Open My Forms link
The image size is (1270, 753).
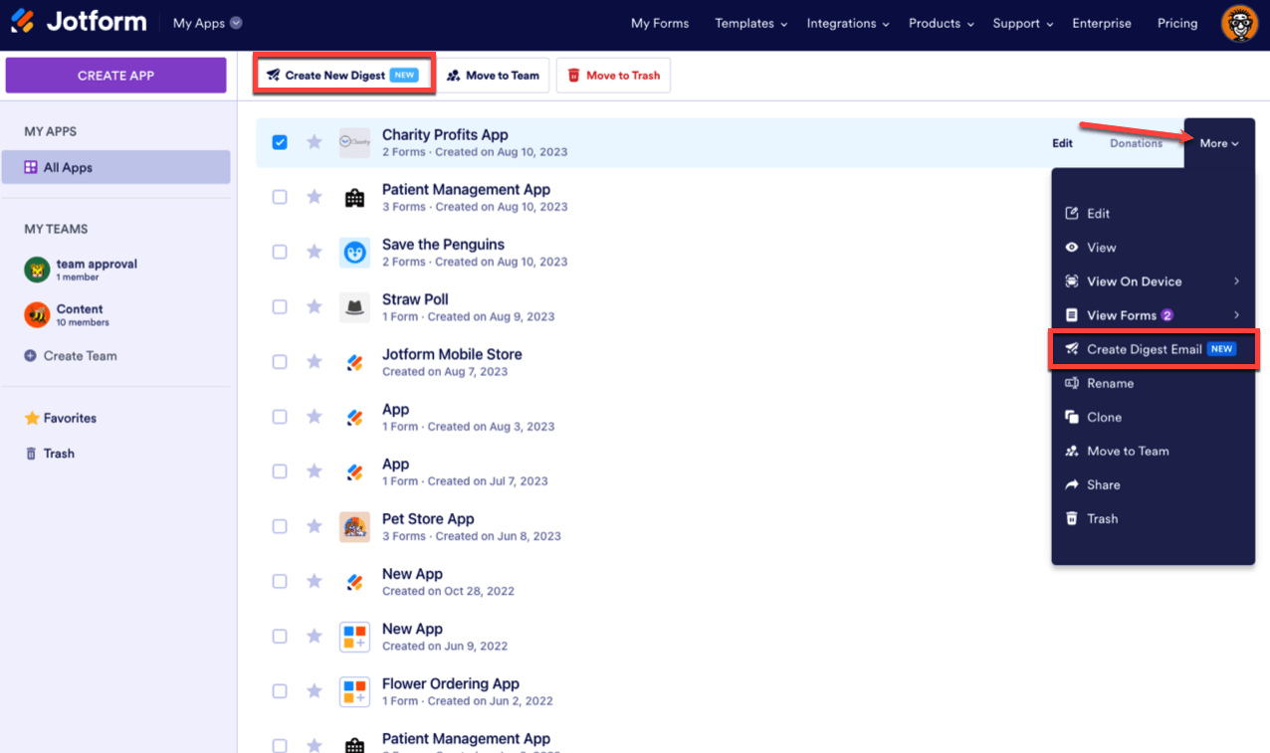click(660, 23)
